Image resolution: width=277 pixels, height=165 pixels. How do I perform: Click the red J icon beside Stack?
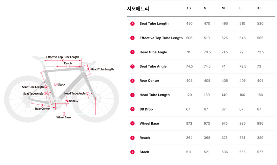132,152
